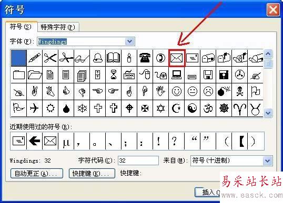Click the symbol grid scrollbar thumb
This screenshot has height=203, width=283.
point(268,63)
